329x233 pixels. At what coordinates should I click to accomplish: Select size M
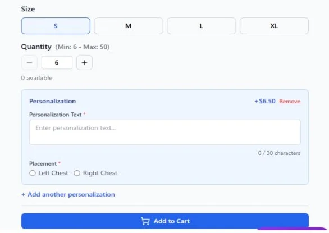(129, 26)
